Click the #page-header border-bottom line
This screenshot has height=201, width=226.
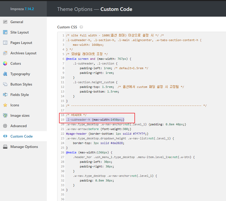pyautogui.click(x=107, y=134)
